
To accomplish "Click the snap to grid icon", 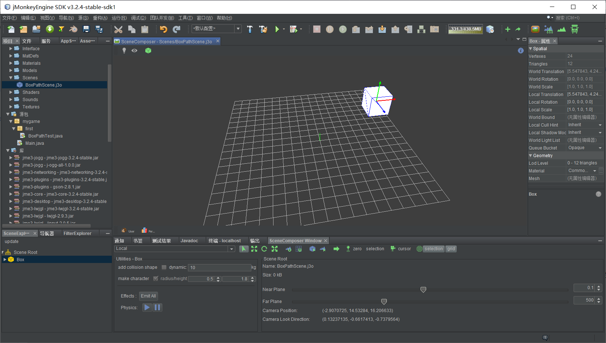I will click(x=299, y=249).
